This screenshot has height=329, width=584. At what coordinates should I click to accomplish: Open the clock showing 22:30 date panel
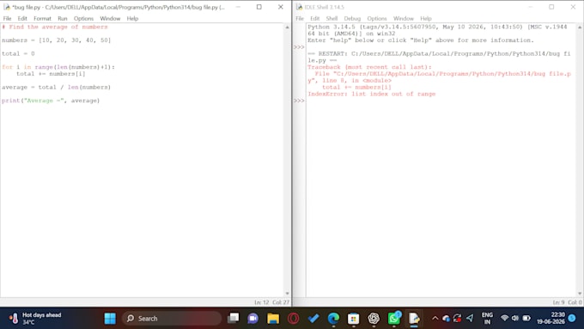pyautogui.click(x=551, y=319)
